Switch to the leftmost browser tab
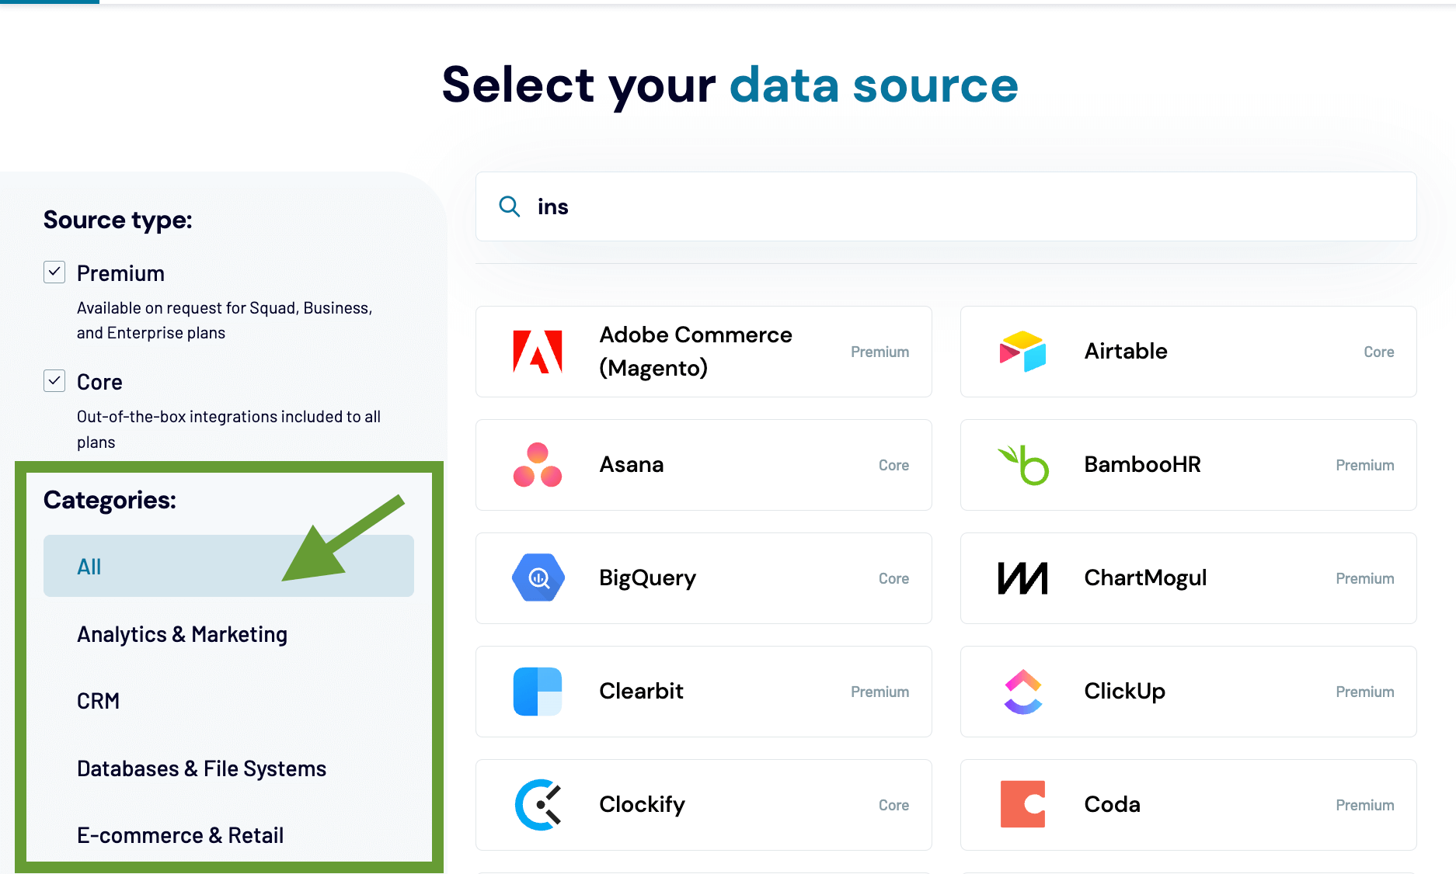 click(x=48, y=2)
